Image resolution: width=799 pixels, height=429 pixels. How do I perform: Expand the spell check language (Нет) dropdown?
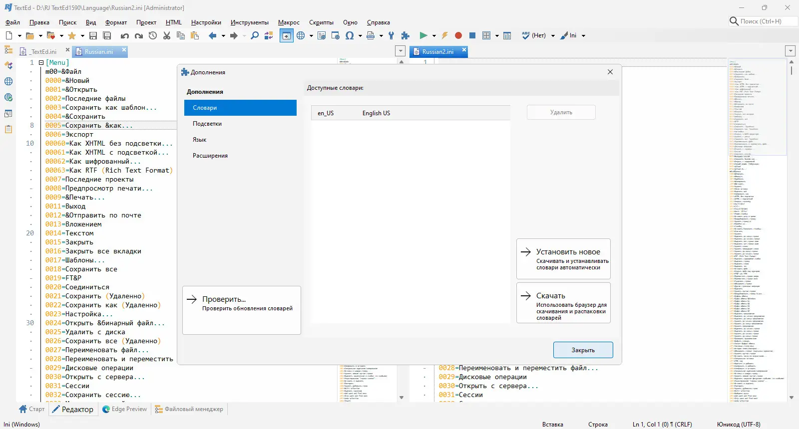[x=553, y=36]
